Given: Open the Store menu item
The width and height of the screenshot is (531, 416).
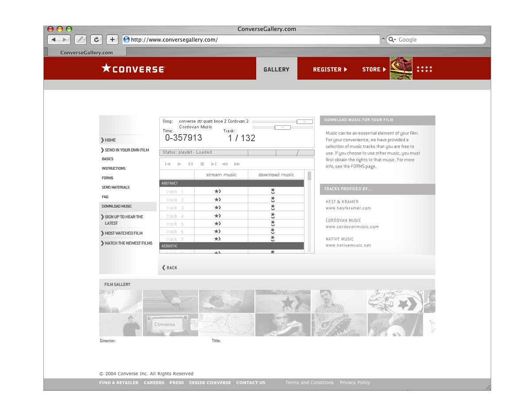Looking at the screenshot, I should [374, 69].
